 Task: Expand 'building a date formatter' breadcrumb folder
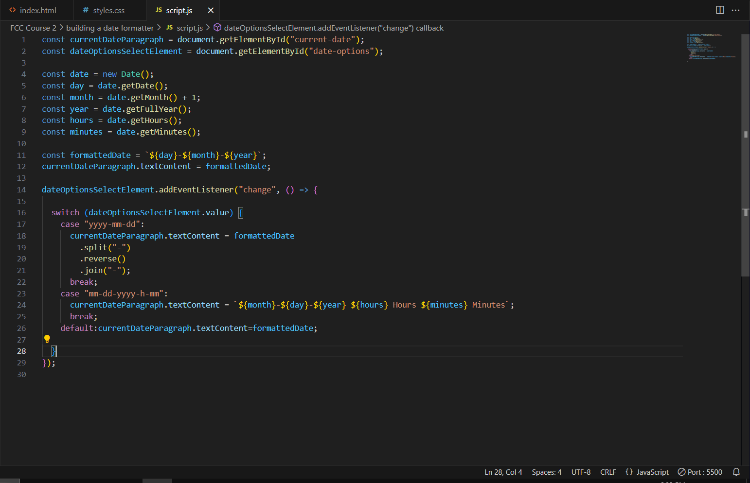(x=109, y=28)
